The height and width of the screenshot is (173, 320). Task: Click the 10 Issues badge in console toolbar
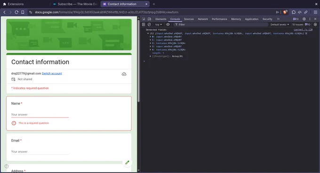tap(301, 25)
